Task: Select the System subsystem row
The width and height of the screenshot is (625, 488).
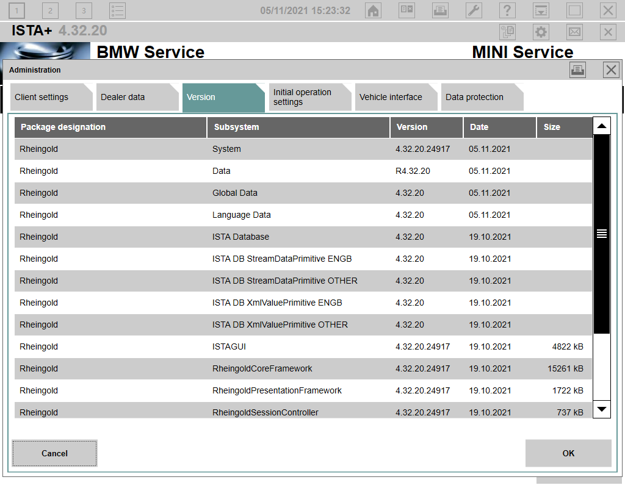Action: coord(303,149)
